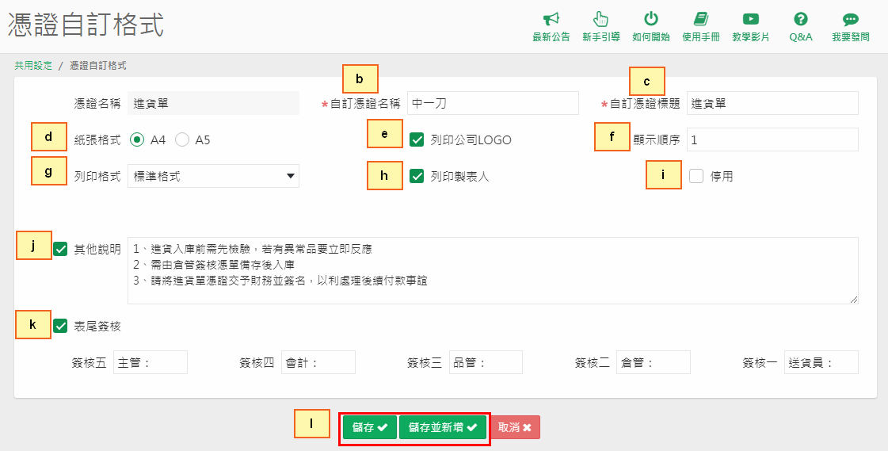Click the 儲存 button
Viewport: 888px width, 451px height.
(370, 427)
